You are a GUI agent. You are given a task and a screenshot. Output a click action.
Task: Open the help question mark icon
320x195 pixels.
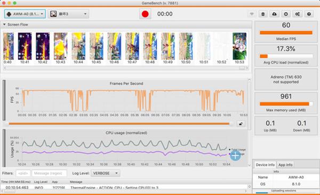(x=309, y=14)
